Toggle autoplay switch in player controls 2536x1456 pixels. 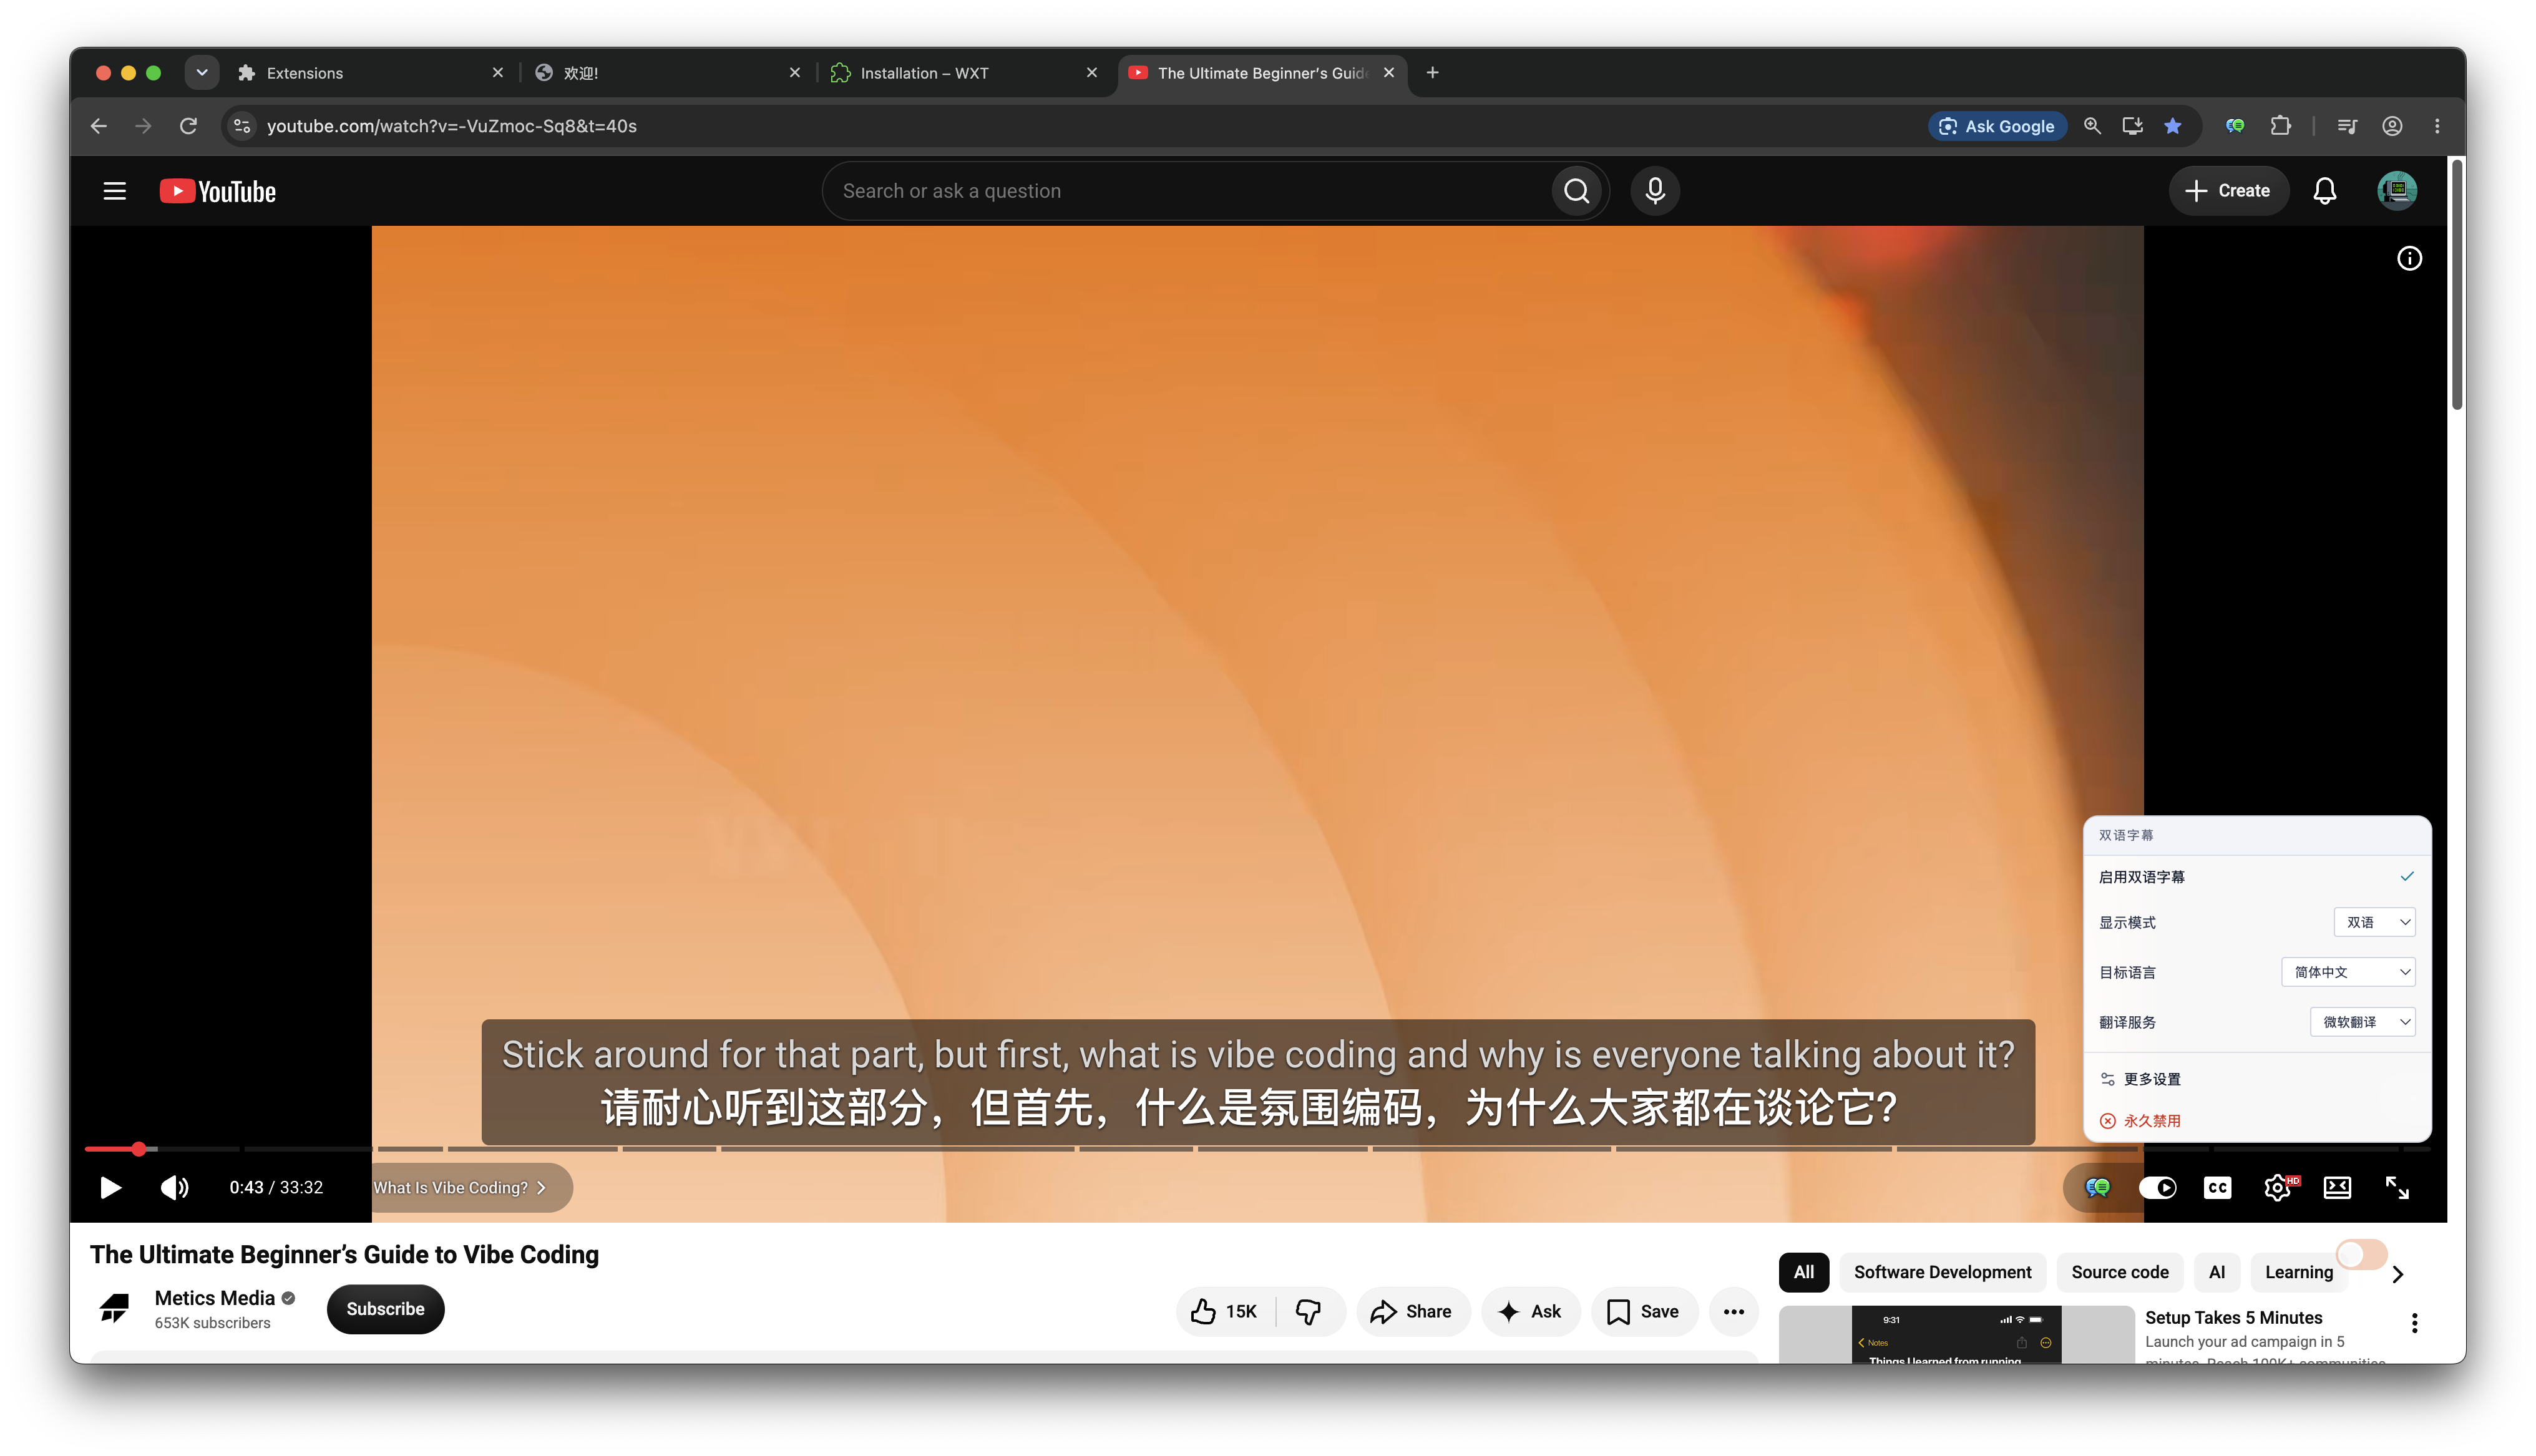[x=2157, y=1187]
